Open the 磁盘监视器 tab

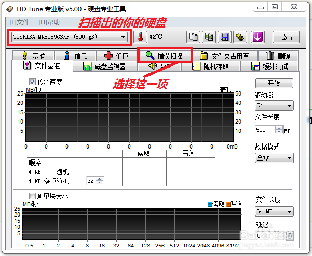tap(105, 66)
